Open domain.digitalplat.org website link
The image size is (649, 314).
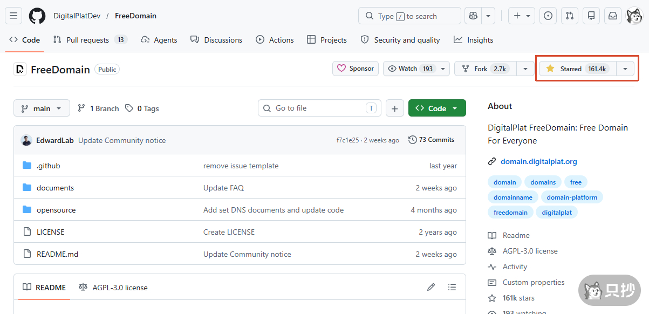(x=539, y=161)
